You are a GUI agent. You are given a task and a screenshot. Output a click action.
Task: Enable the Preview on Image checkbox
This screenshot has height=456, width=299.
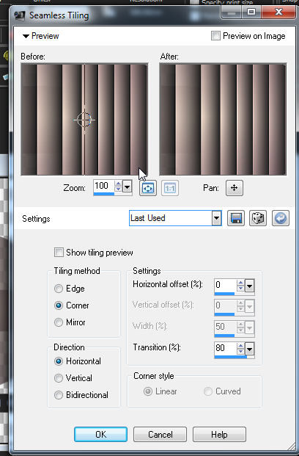215,36
